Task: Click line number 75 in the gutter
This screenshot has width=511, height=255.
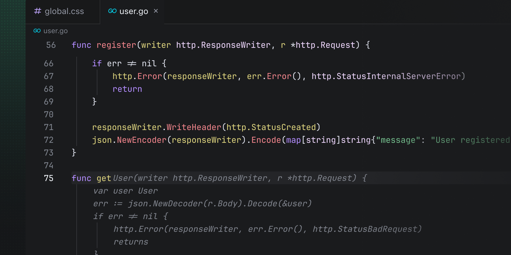Action: tap(49, 178)
